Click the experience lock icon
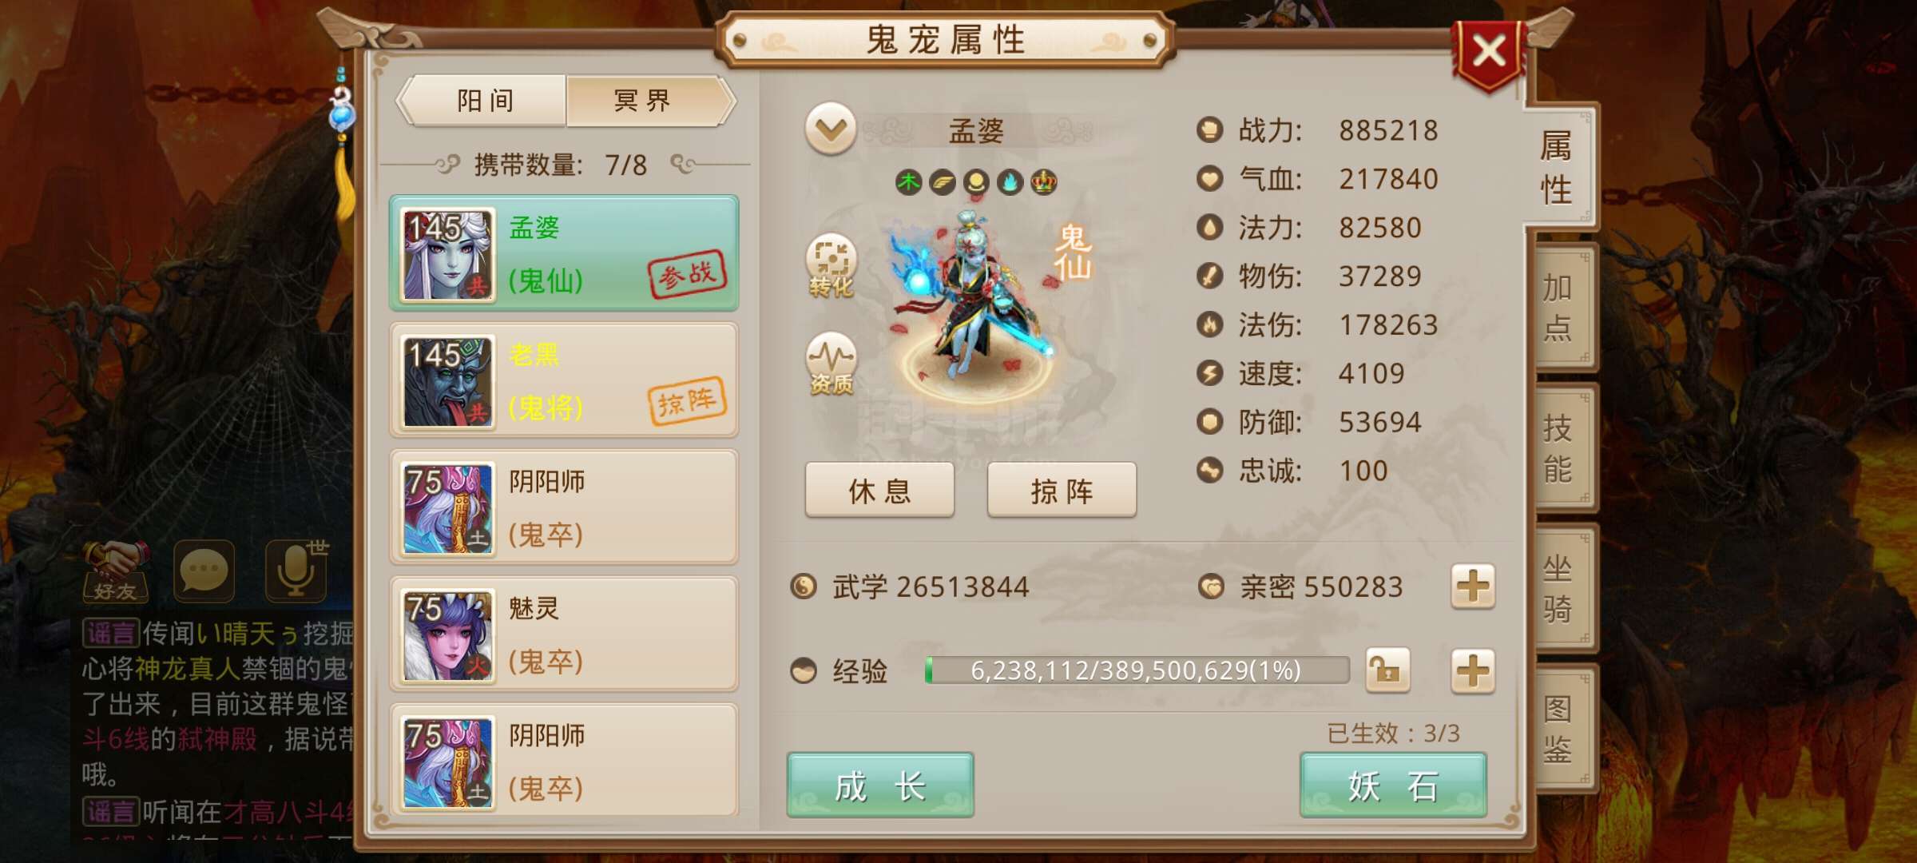 pos(1387,670)
